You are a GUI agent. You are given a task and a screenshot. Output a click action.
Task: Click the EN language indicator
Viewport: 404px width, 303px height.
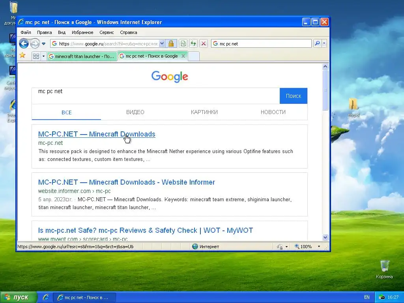click(367, 297)
